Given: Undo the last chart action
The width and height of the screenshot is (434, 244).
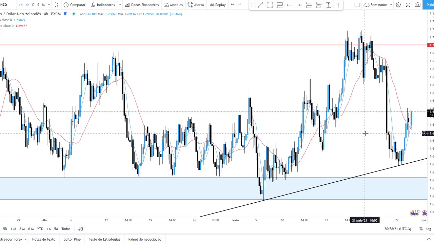Looking at the screenshot, I should 233,5.
